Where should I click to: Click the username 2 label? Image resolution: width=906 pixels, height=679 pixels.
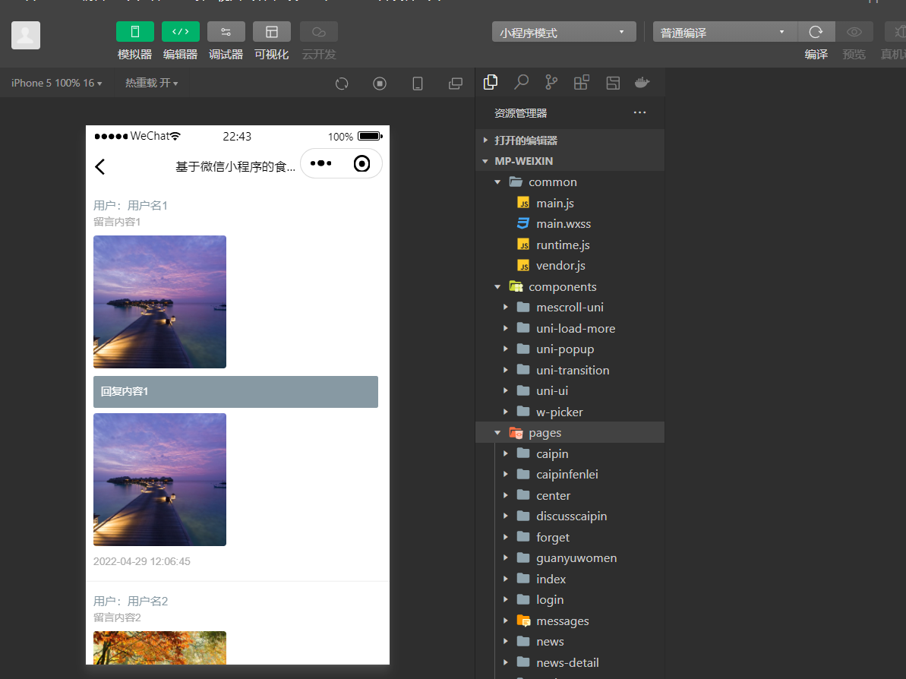[x=131, y=602]
